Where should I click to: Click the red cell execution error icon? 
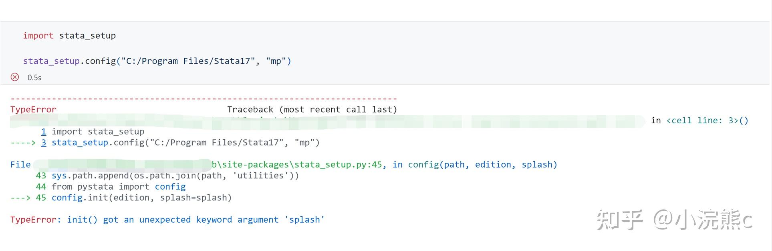point(15,77)
